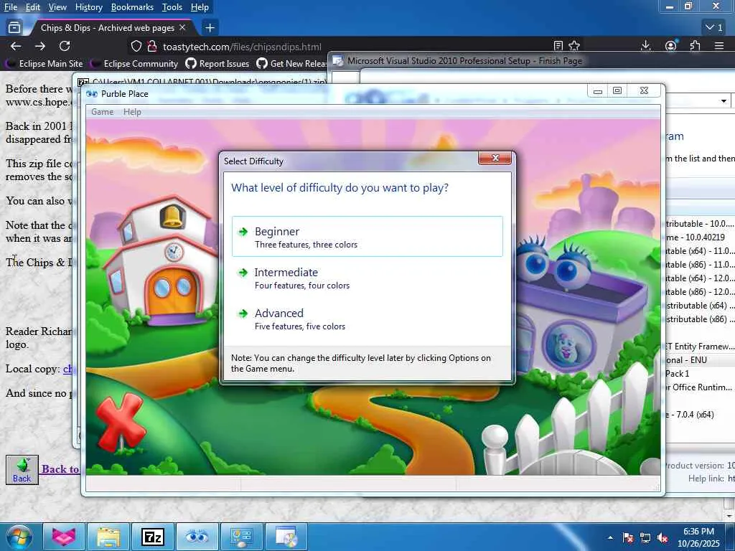Click the tracking protection shield icon
The image size is (735, 551).
click(x=136, y=46)
